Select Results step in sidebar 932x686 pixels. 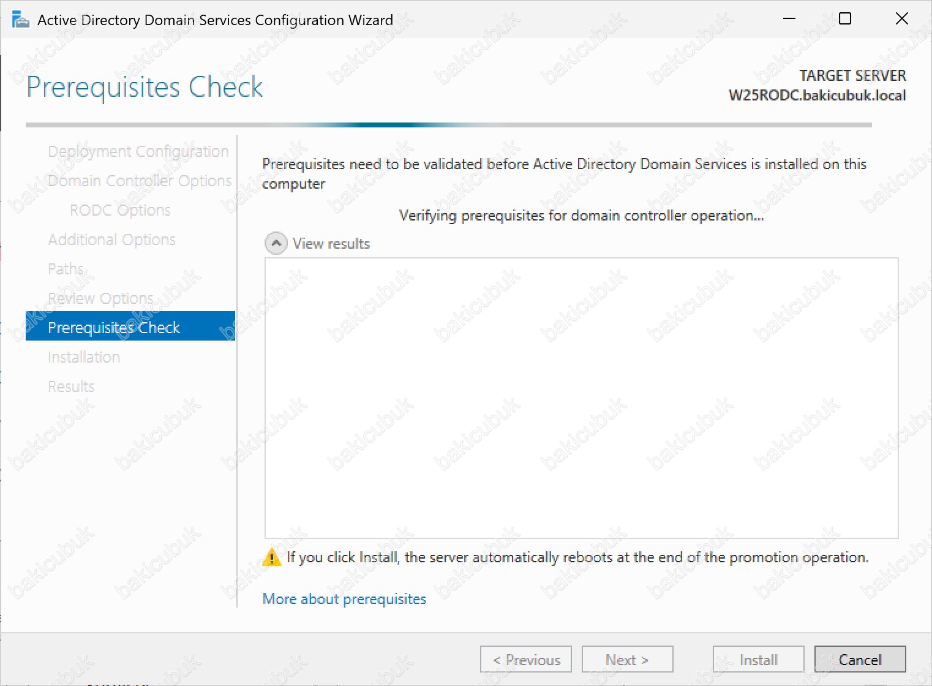pyautogui.click(x=71, y=386)
